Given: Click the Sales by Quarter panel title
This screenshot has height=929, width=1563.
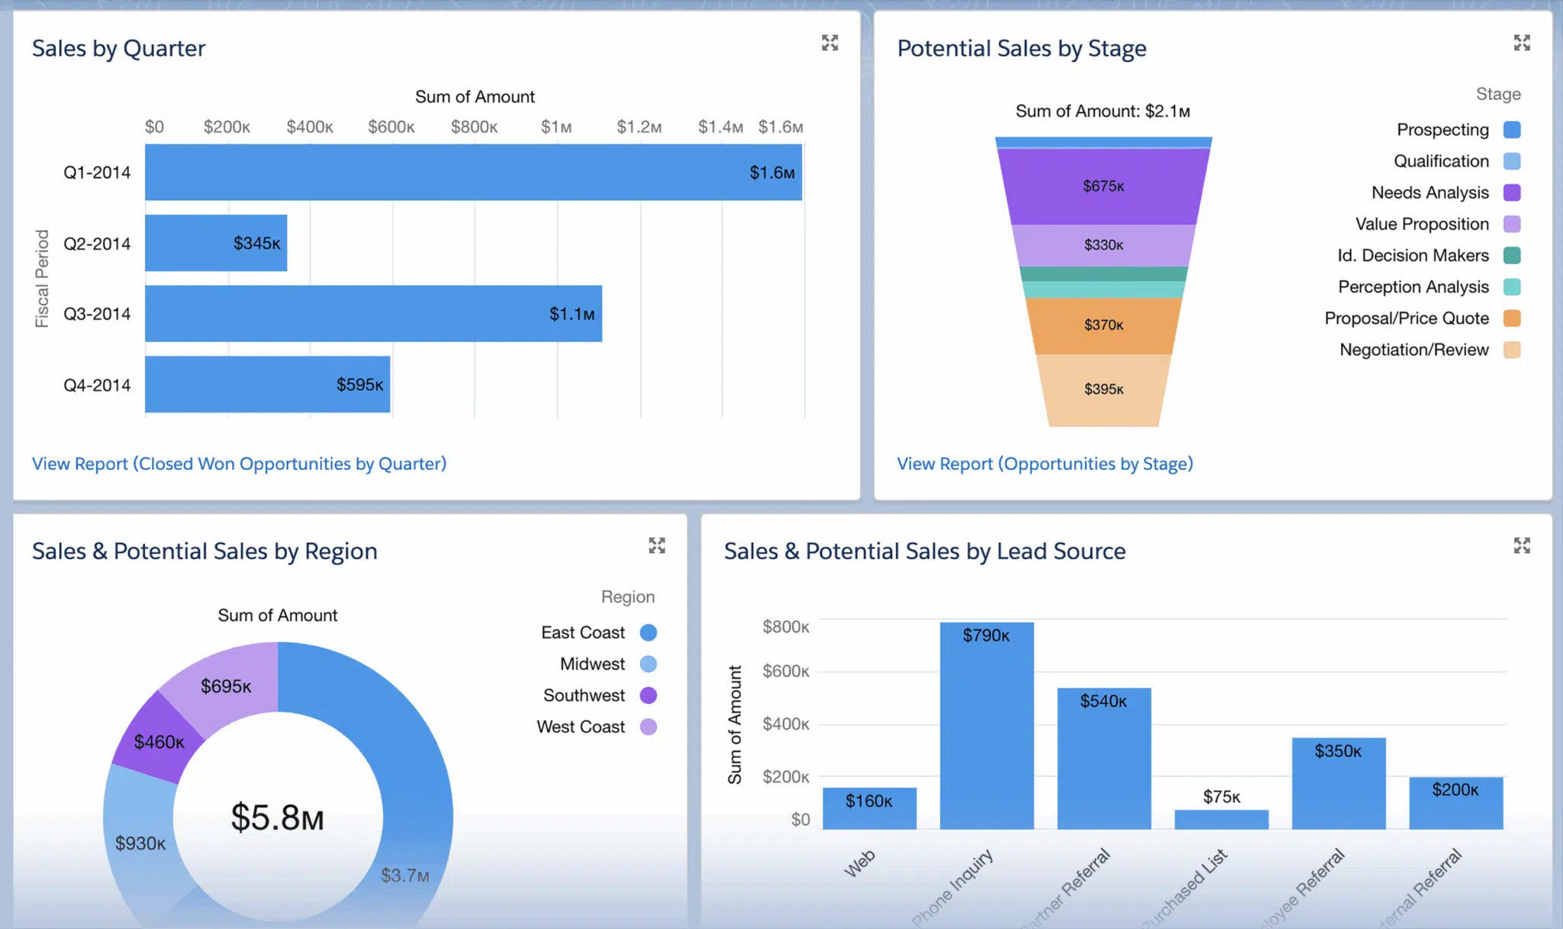Looking at the screenshot, I should click(118, 49).
